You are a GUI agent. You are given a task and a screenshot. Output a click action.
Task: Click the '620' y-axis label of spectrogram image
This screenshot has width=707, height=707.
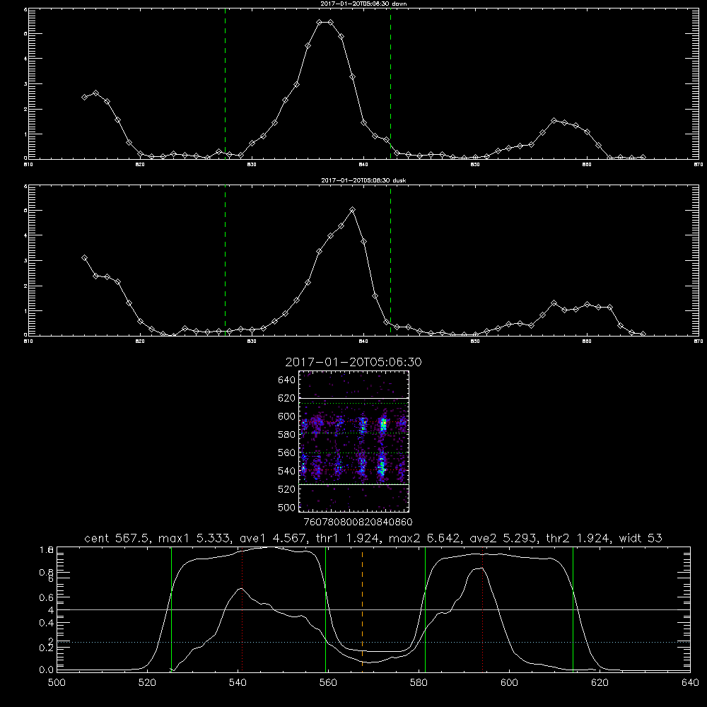(286, 398)
